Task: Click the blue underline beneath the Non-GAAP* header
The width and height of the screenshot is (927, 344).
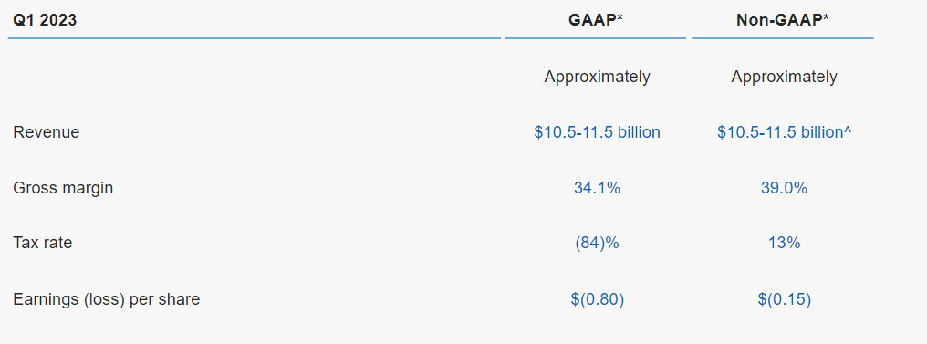Action: [x=782, y=38]
